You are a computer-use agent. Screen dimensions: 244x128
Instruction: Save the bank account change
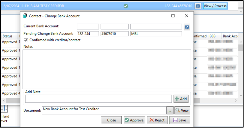pyautogui.click(x=180, y=120)
